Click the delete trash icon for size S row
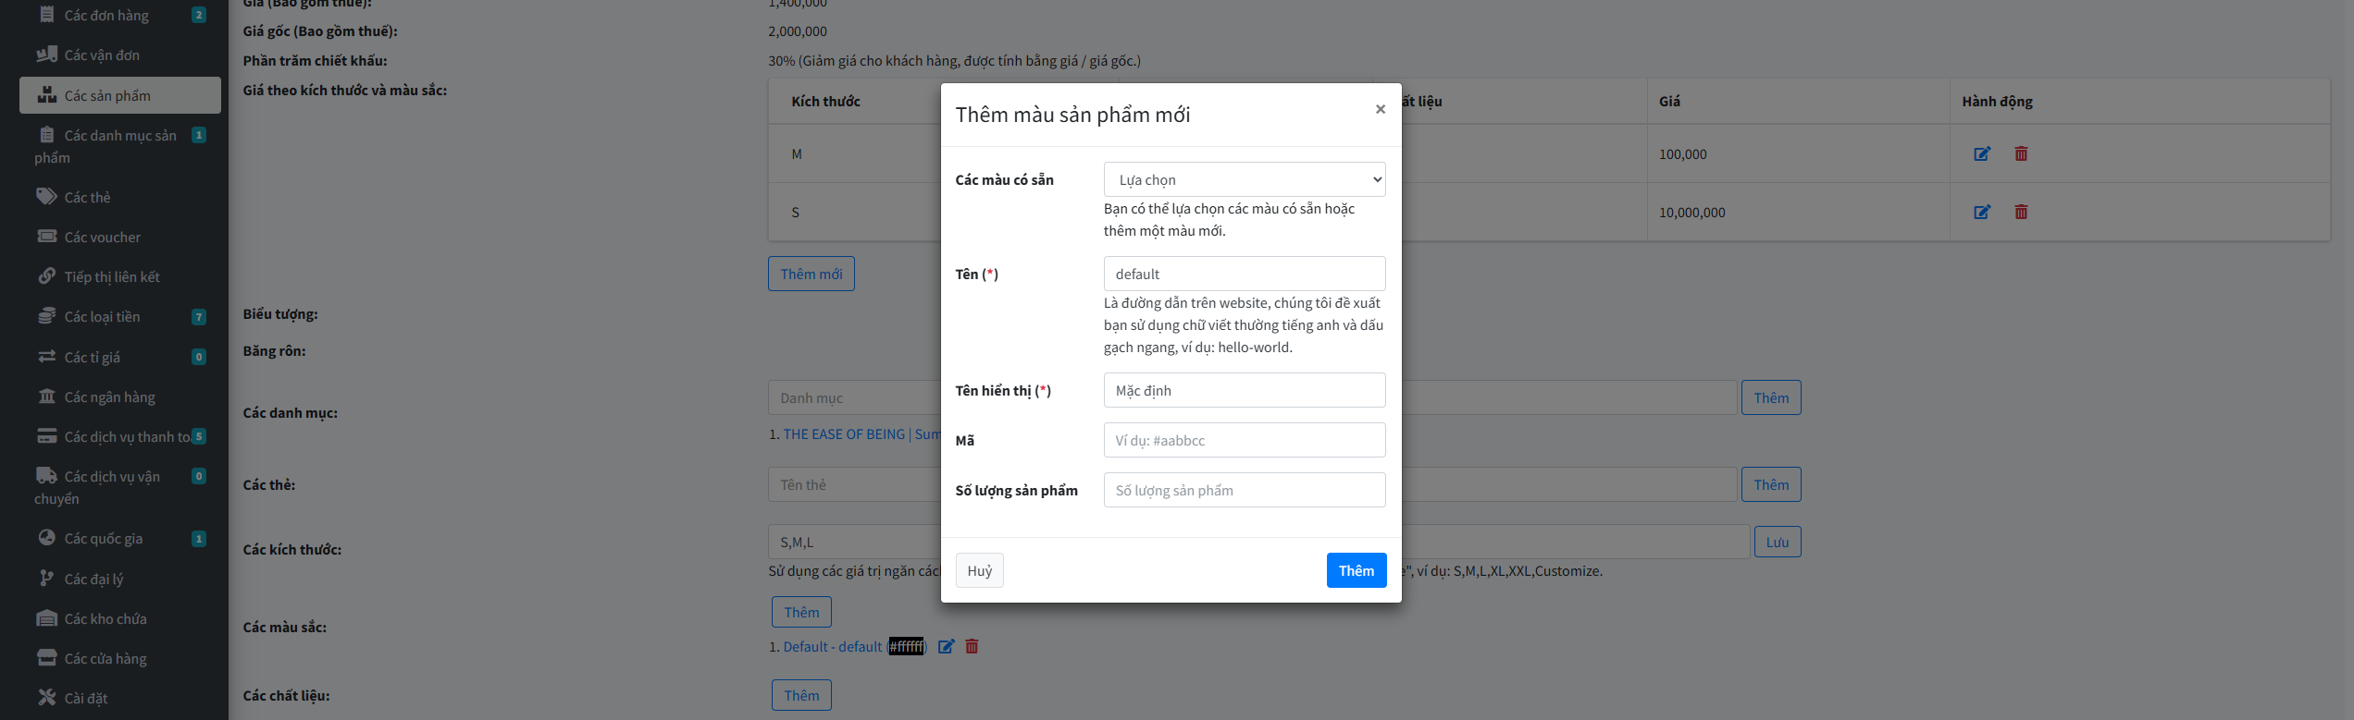The image size is (2354, 720). point(2021,213)
